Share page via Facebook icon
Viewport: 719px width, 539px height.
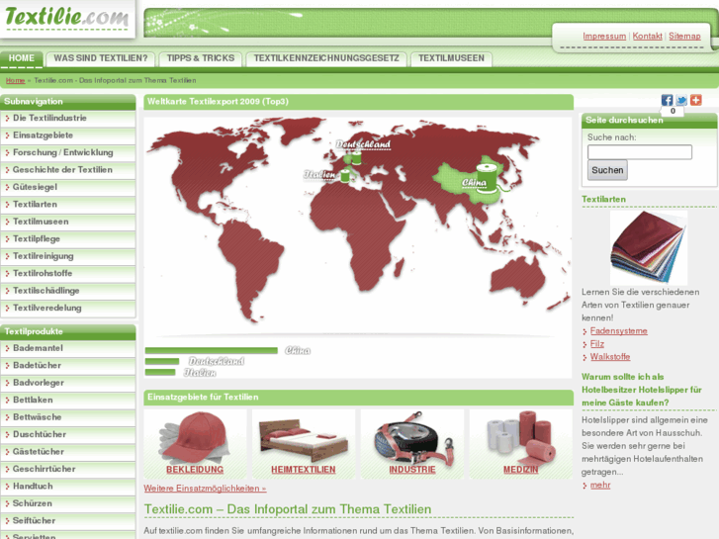point(667,100)
